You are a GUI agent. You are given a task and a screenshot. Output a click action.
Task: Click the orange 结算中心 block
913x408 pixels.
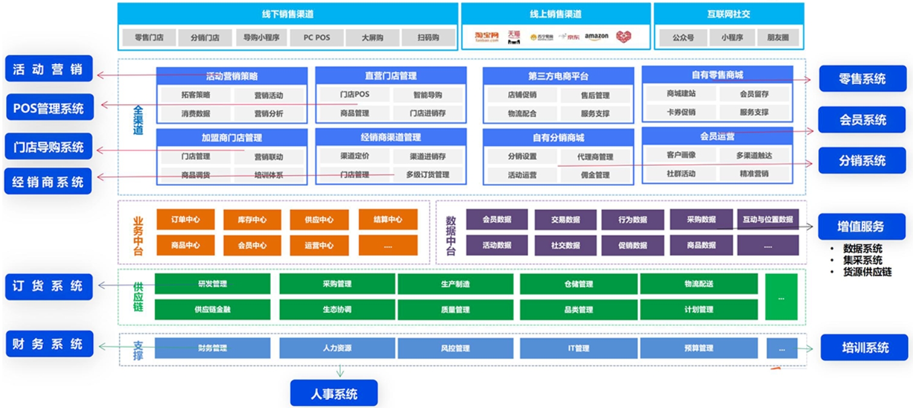[x=388, y=220]
